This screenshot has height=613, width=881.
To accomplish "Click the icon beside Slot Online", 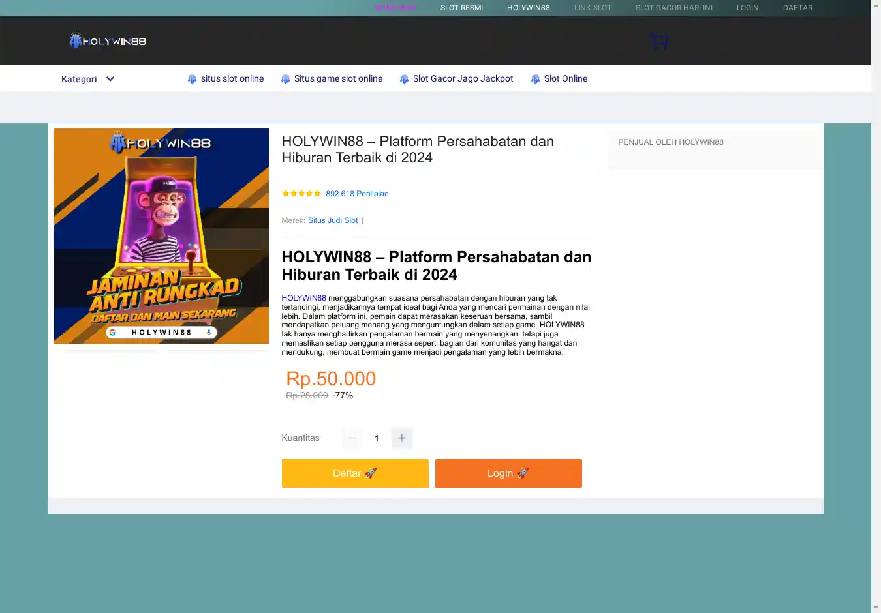I will pos(535,79).
